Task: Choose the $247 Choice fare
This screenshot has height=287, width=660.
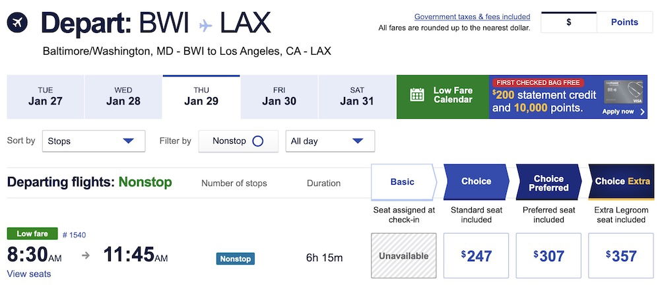Action: [x=476, y=255]
